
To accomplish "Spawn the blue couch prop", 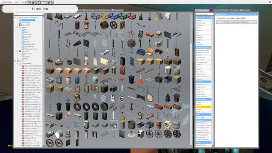I will (141, 52).
